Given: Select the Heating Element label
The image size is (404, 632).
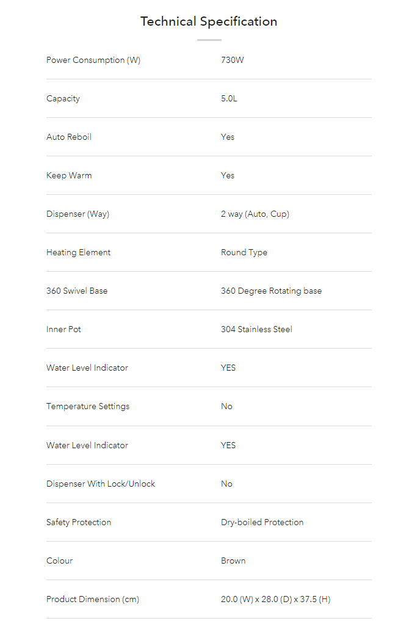Looking at the screenshot, I should pos(78,252).
